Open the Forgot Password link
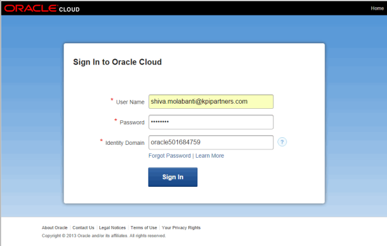The width and height of the screenshot is (387, 246). point(170,156)
